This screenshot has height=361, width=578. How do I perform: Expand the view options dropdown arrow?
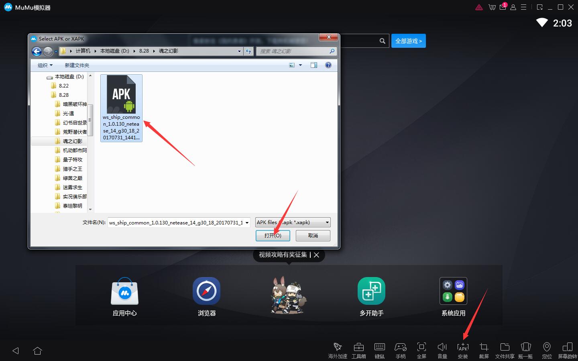click(x=300, y=65)
